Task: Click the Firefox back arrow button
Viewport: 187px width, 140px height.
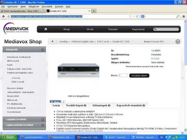Action: click(x=4, y=16)
